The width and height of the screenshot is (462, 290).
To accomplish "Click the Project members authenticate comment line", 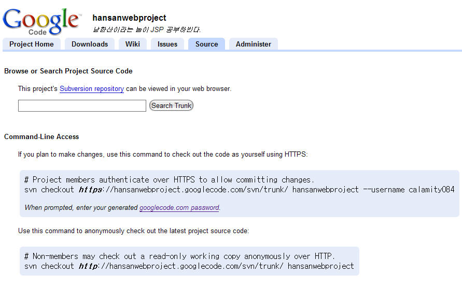I will pos(170,180).
